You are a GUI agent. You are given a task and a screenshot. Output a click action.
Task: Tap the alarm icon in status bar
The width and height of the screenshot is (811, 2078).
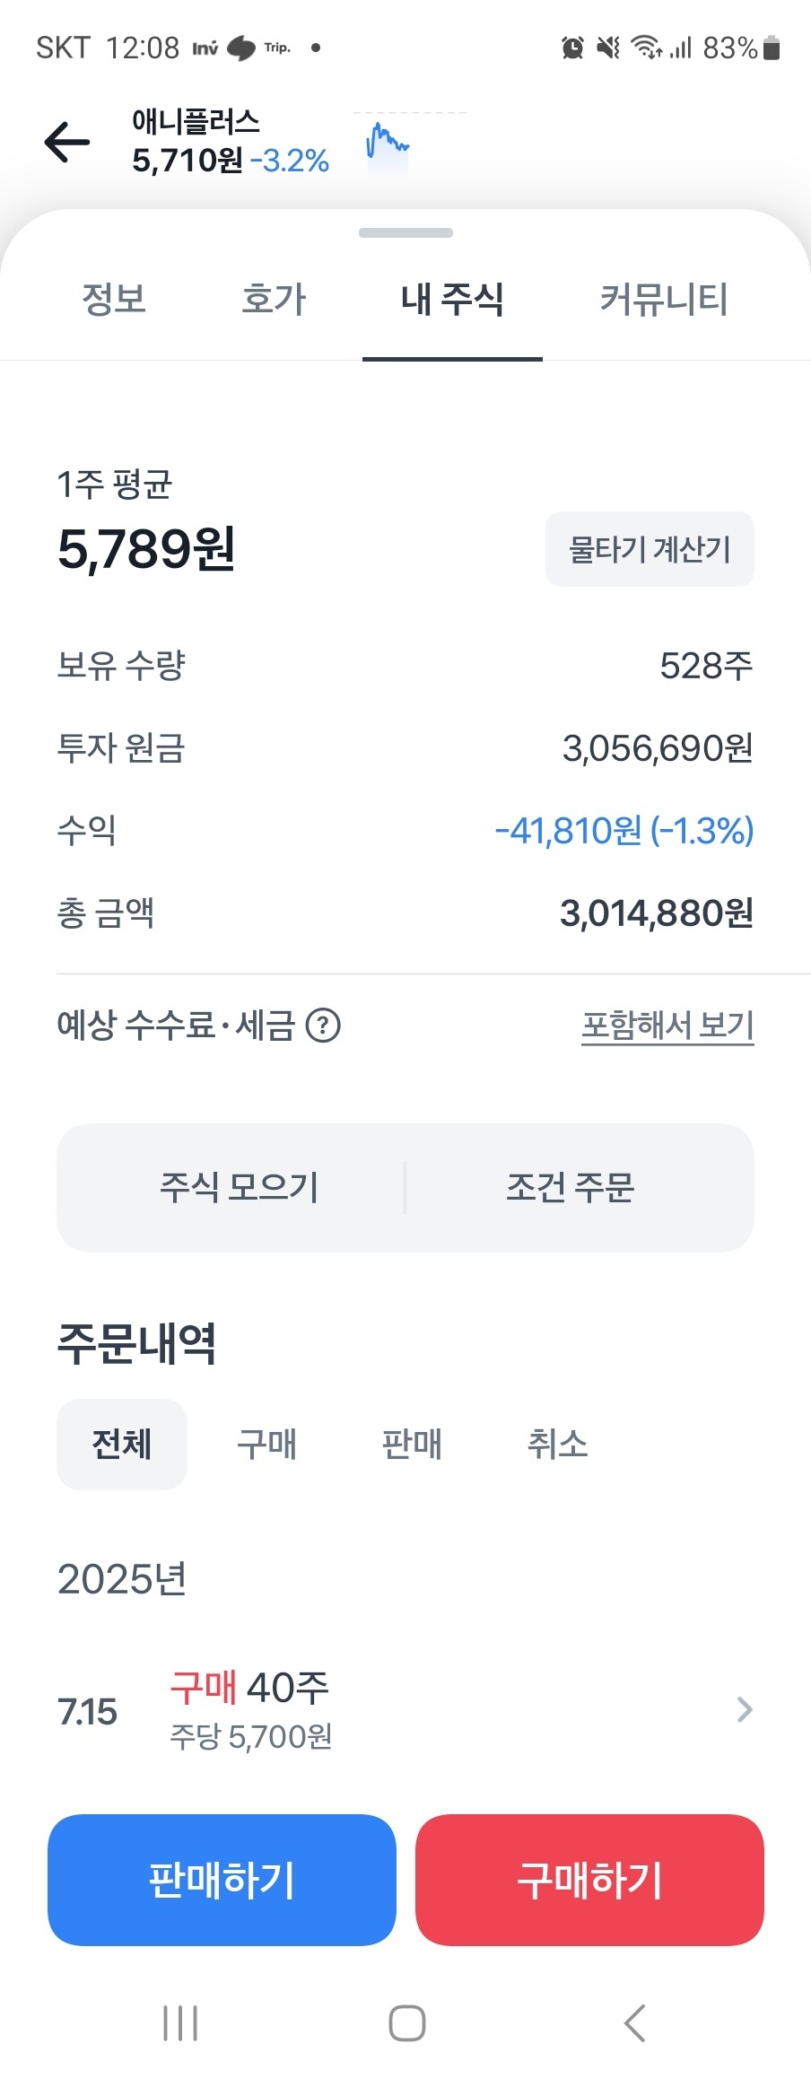point(572,48)
